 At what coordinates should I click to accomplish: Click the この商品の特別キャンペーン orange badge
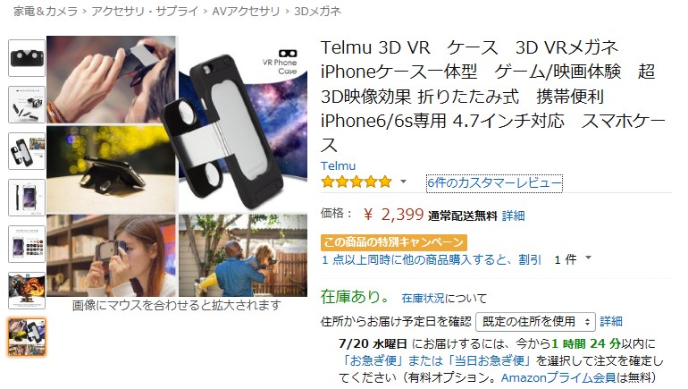point(393,242)
